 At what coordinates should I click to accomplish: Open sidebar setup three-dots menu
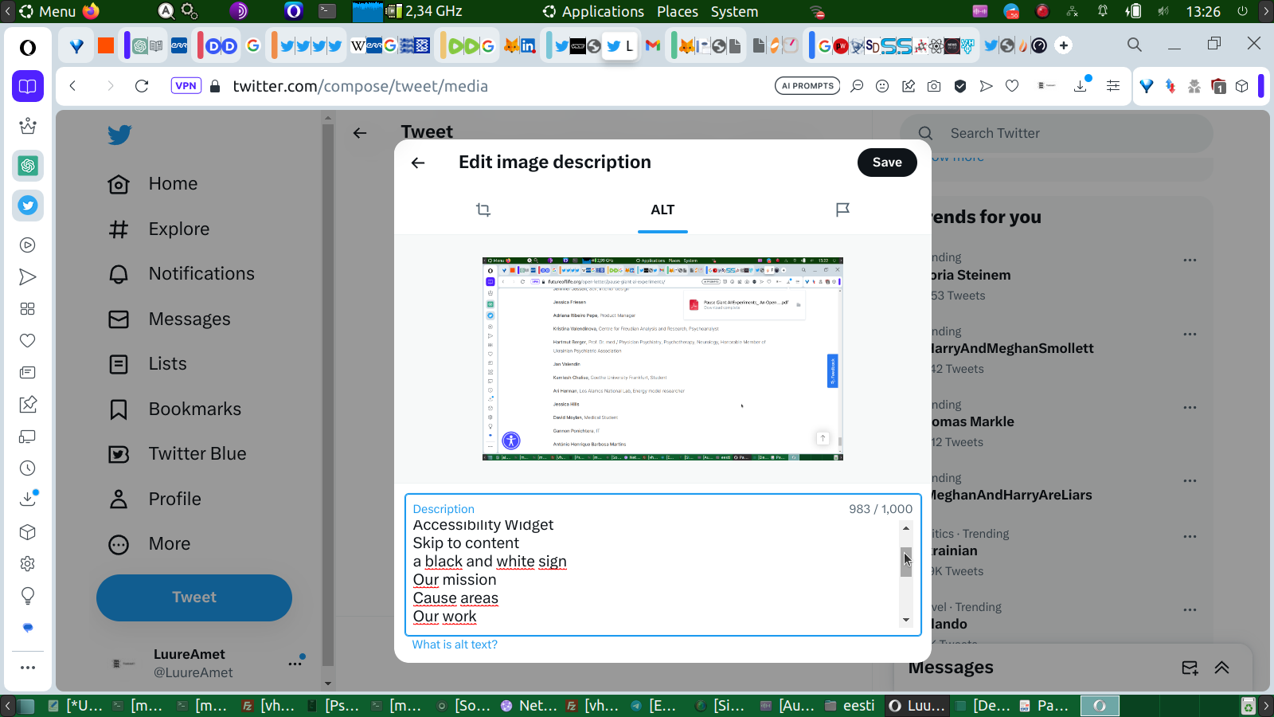coord(28,668)
